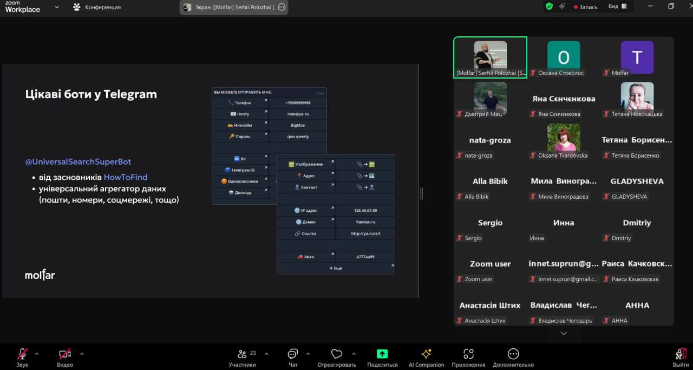
Task: Click the HowToFind text on the slide
Action: click(x=126, y=177)
